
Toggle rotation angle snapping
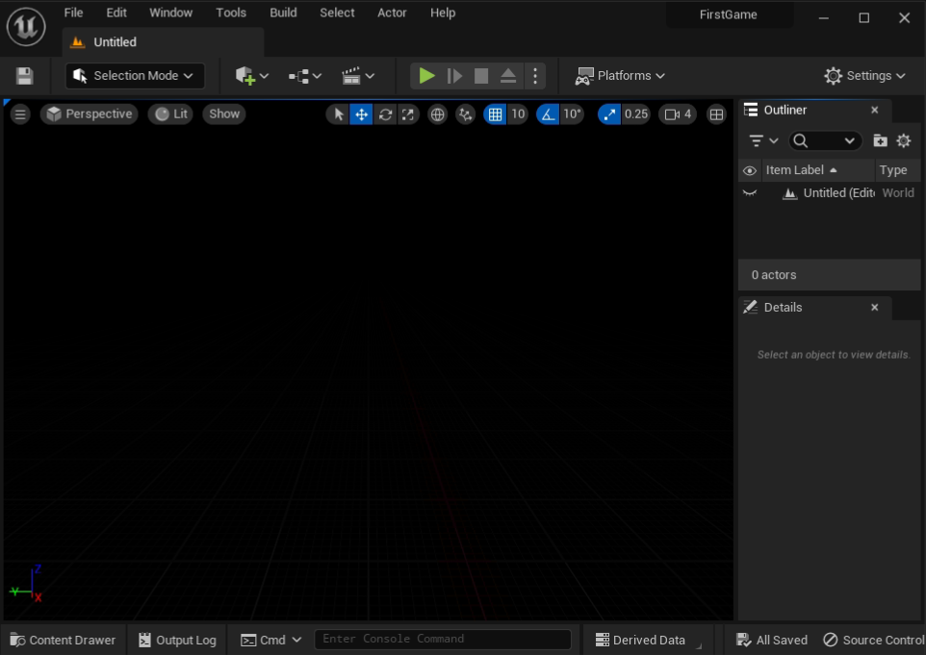tap(548, 114)
